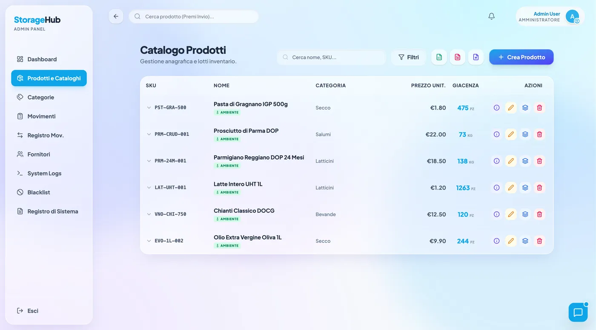Image resolution: width=596 pixels, height=330 pixels.
Task: View info for Pasta di Gragnano IGP 500g
Action: [496, 108]
